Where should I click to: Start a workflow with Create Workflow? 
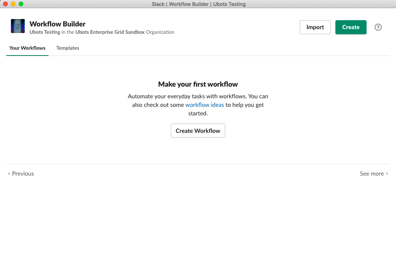pos(198,131)
